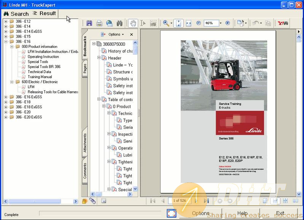This screenshot has height=220, width=304.
Task: Open the Technical Data document
Action: coord(39,72)
